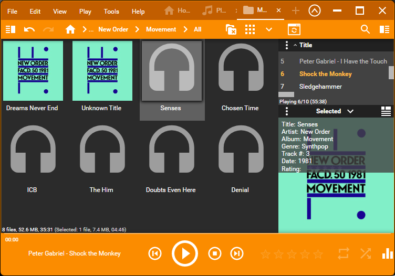Open the visualizer bars icon

coord(388,254)
